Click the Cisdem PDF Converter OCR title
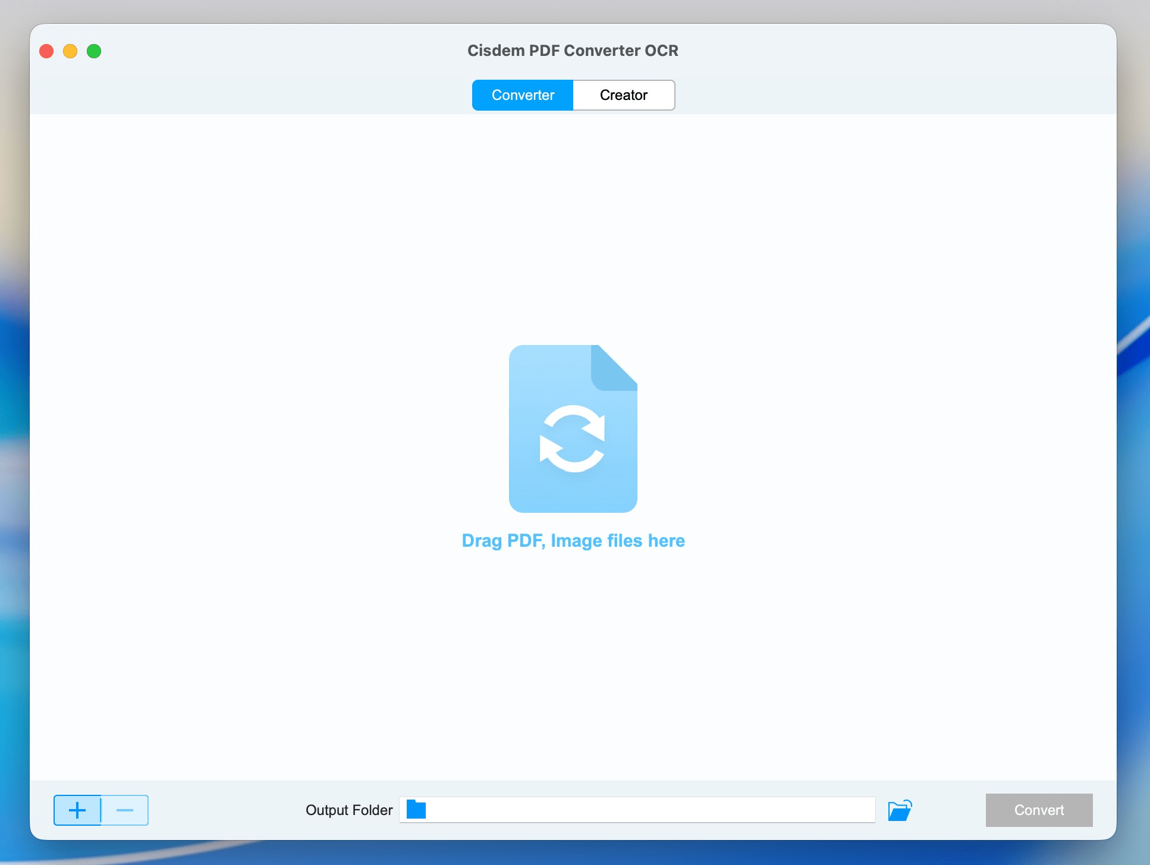The width and height of the screenshot is (1150, 865). pyautogui.click(x=573, y=51)
